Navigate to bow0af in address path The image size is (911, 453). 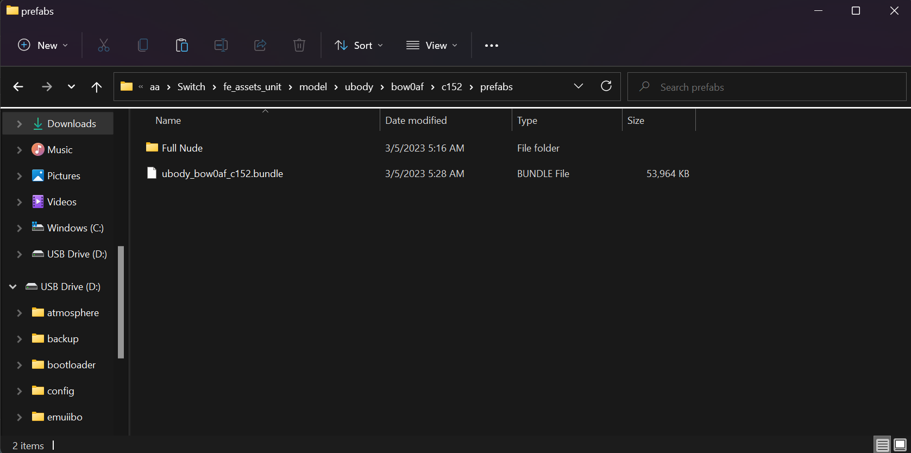coord(407,87)
